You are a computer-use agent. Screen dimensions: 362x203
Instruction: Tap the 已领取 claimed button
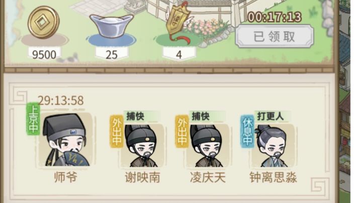pyautogui.click(x=275, y=36)
